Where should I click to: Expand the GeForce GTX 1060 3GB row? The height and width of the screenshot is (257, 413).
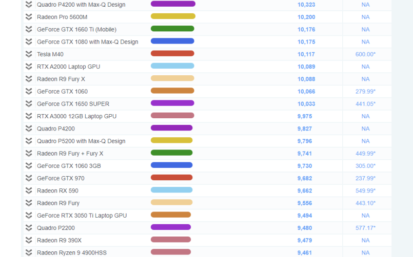(x=29, y=165)
